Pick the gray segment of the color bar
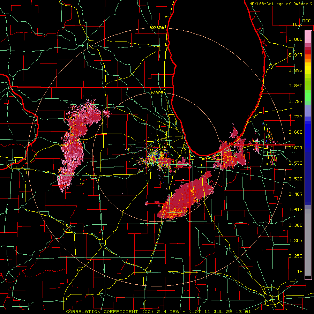The image size is (314, 314). (308, 242)
